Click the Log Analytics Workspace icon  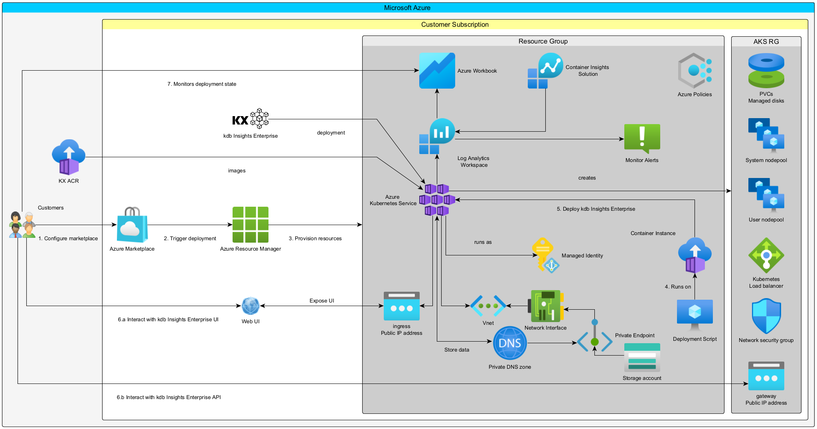coord(437,136)
